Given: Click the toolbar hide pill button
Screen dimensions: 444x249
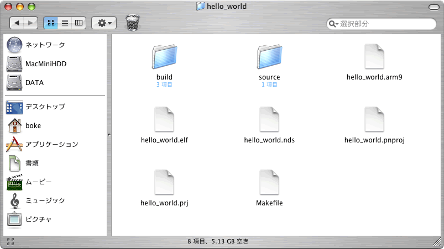Looking at the screenshot, I should pyautogui.click(x=434, y=7).
